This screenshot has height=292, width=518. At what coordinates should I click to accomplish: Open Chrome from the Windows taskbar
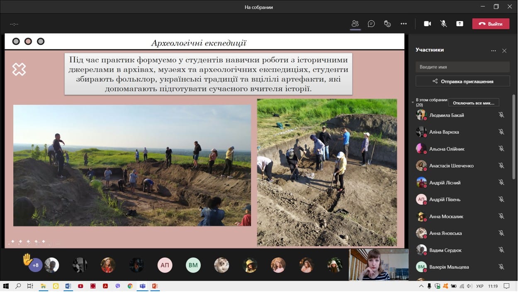130,286
